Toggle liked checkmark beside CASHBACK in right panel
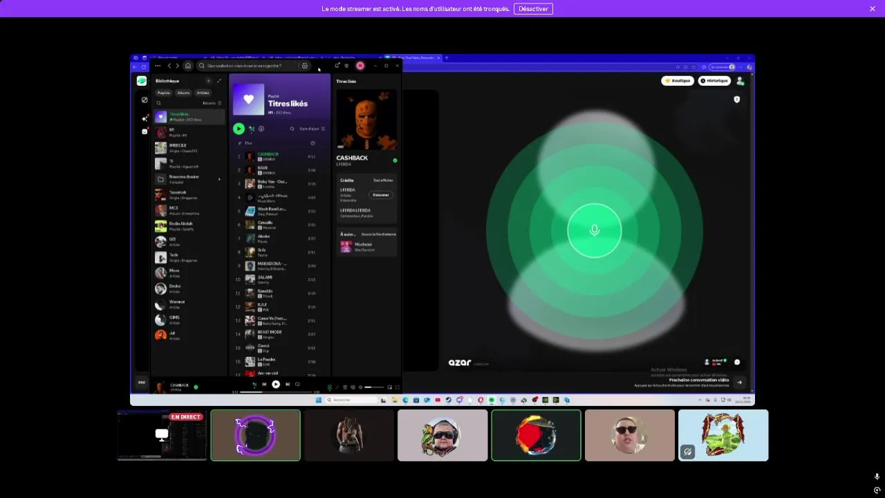The width and height of the screenshot is (885, 498). click(395, 160)
